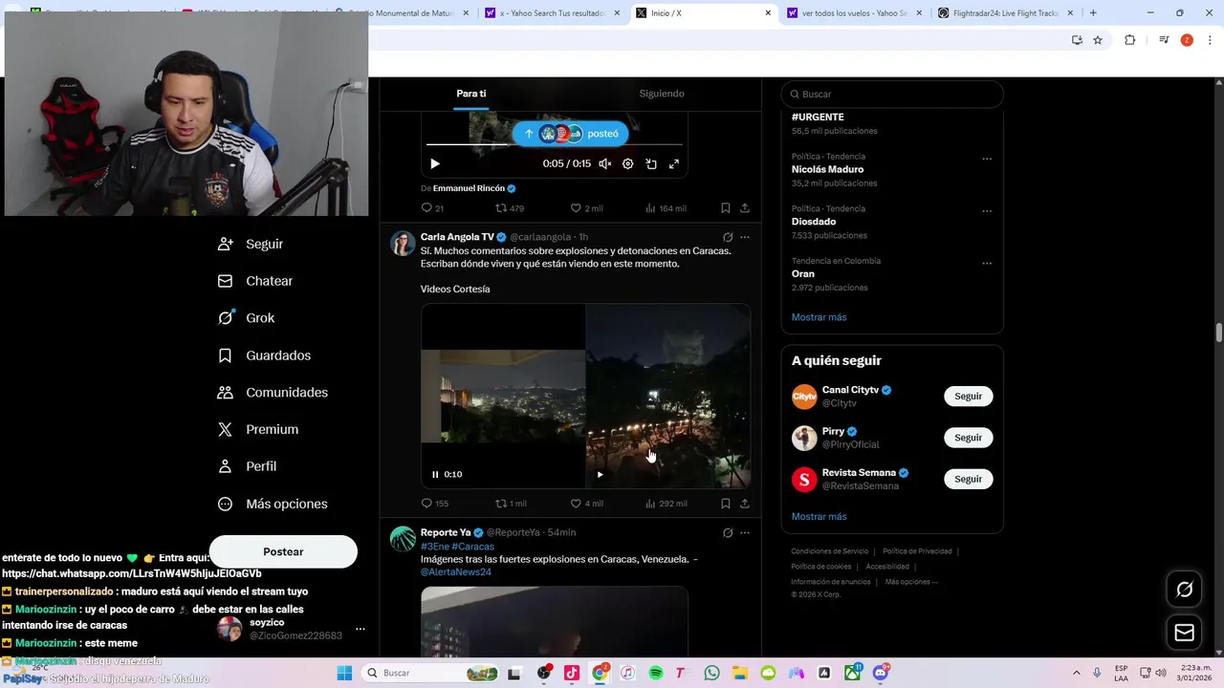1224x688 pixels.
Task: Open account menu dots beside soyzico
Action: [360, 629]
